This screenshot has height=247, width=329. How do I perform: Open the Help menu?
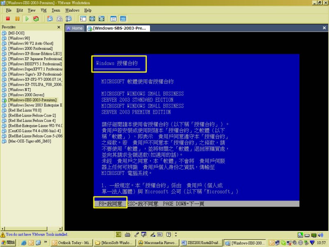click(x=88, y=10)
